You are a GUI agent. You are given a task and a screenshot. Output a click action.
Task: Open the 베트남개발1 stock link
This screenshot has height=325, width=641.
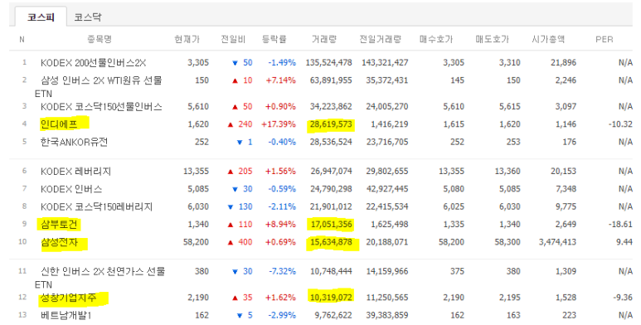(x=66, y=316)
